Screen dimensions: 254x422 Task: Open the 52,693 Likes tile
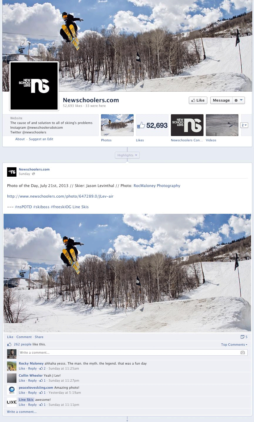(152, 125)
